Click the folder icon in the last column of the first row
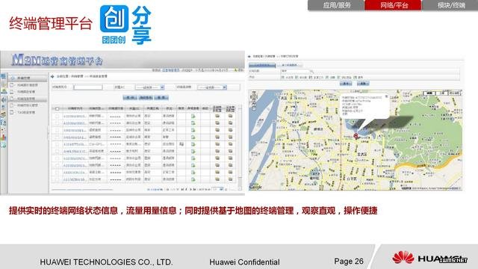This screenshot has height=269, width=478. point(231,116)
